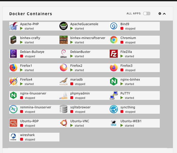Click mariadb red stopped status square
The width and height of the screenshot is (177, 153).
pyautogui.click(x=72, y=84)
